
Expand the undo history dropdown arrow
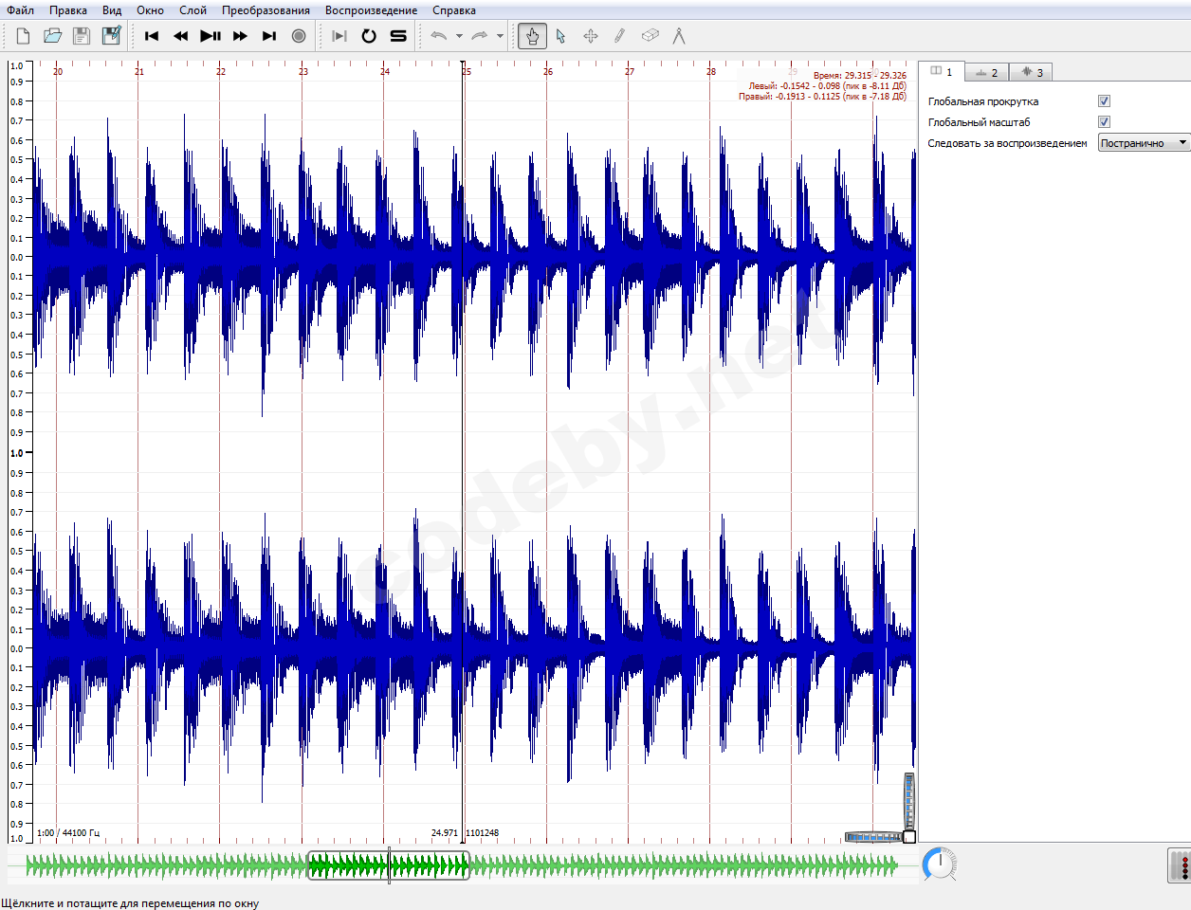(x=459, y=36)
